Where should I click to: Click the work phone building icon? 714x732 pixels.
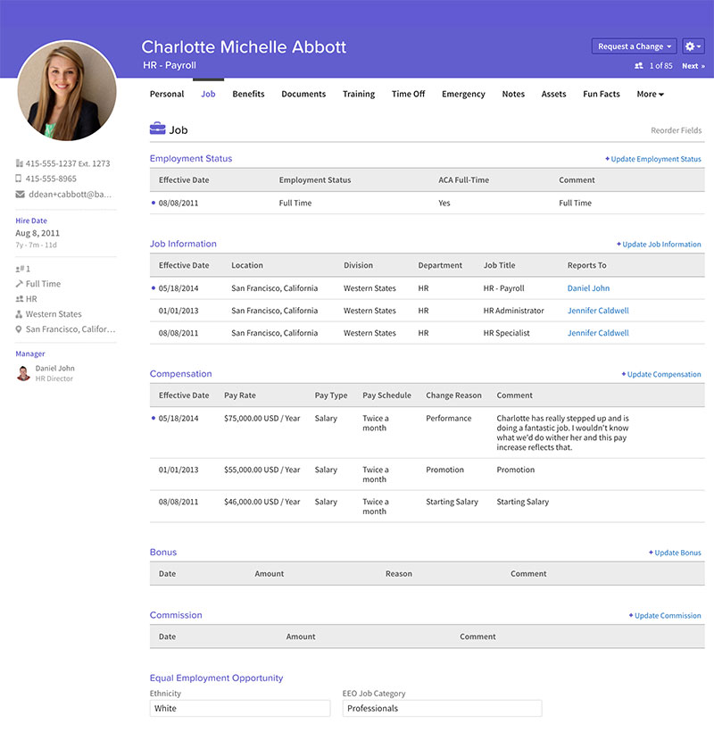[19, 163]
